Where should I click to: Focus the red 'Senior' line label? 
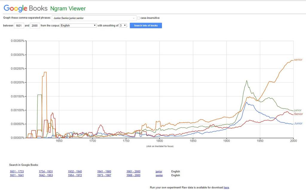coord(298,114)
